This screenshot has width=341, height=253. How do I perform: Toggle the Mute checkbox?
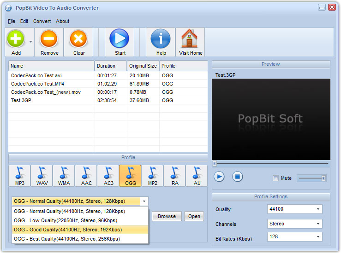[x=275, y=178]
